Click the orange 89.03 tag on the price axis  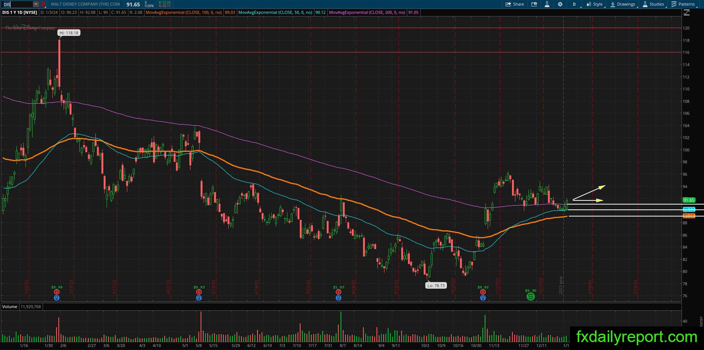coord(689,216)
